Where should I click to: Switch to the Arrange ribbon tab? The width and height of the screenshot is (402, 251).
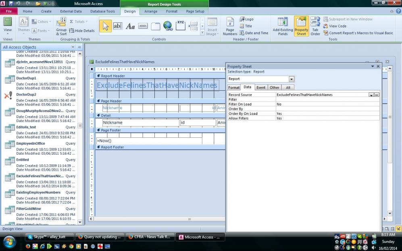(151, 11)
